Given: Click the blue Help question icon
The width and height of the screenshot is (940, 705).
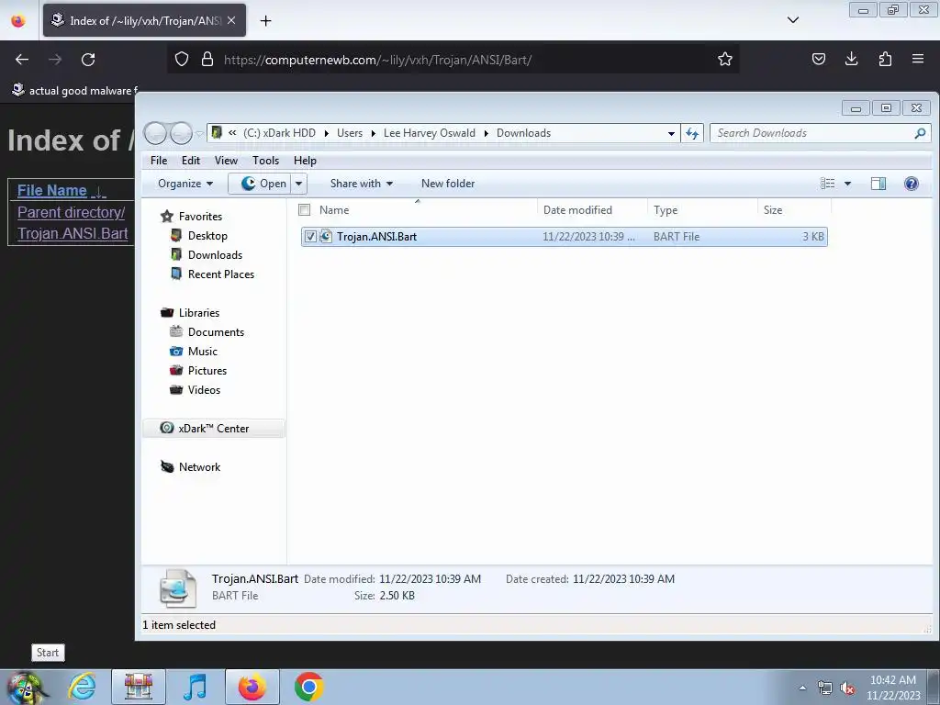Looking at the screenshot, I should [912, 184].
